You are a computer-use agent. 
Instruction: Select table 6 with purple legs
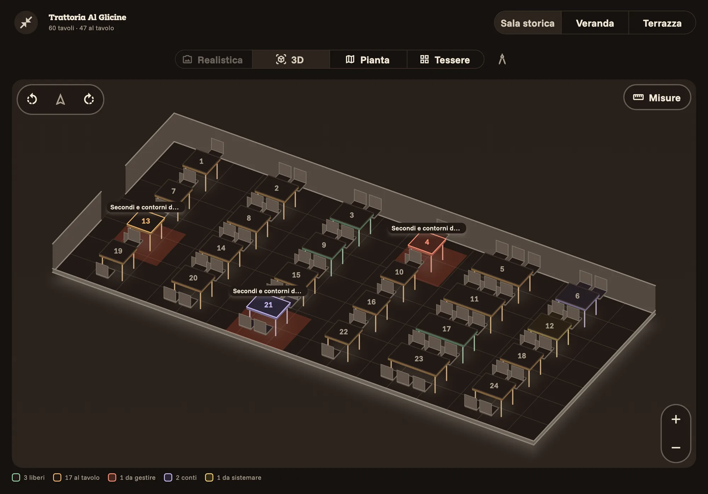tap(577, 297)
